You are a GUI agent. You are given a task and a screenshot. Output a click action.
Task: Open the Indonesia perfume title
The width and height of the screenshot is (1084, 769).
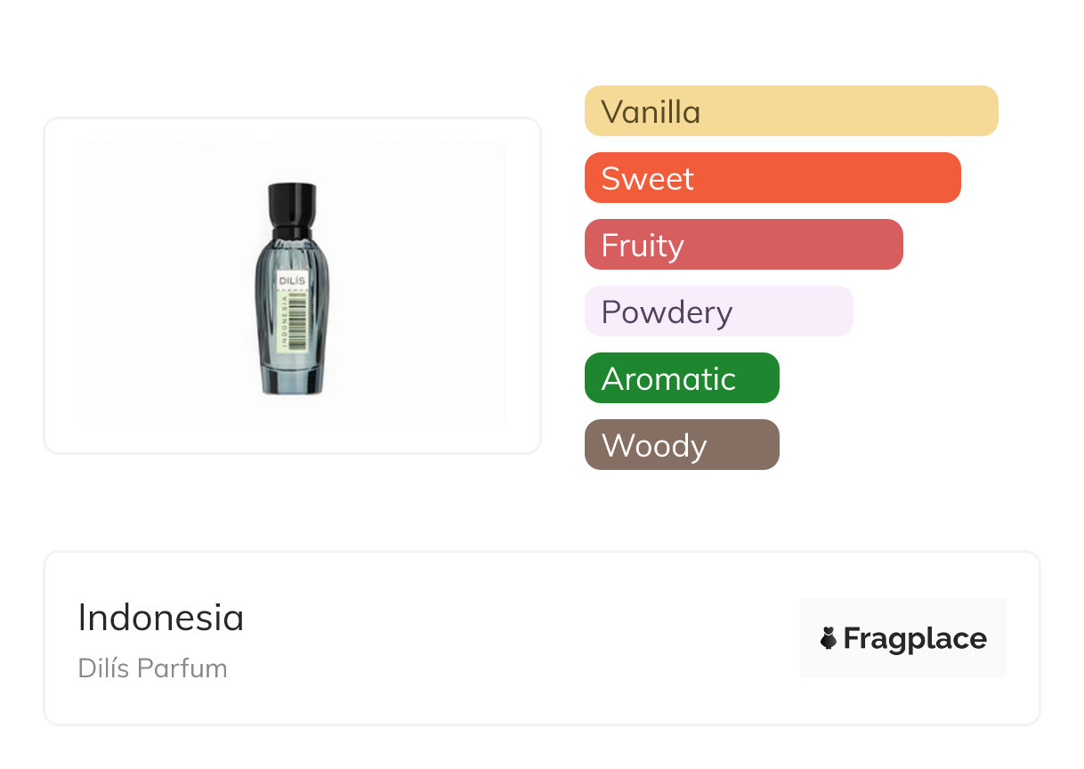point(161,618)
